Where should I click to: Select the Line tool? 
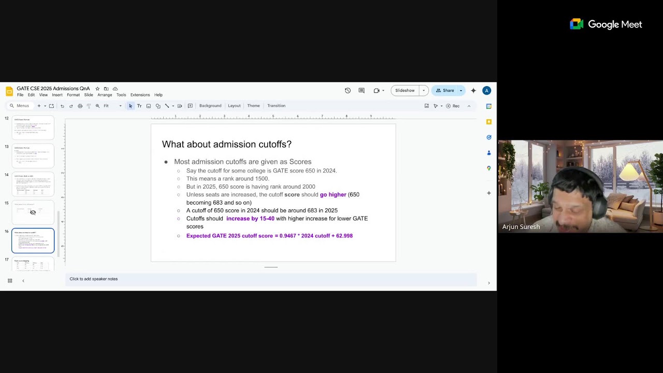[167, 106]
